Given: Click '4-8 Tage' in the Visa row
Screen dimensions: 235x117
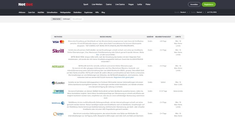Looking at the screenshot, I should (x=163, y=41).
